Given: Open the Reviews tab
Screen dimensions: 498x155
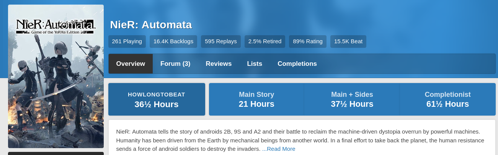Looking at the screenshot, I should point(219,64).
